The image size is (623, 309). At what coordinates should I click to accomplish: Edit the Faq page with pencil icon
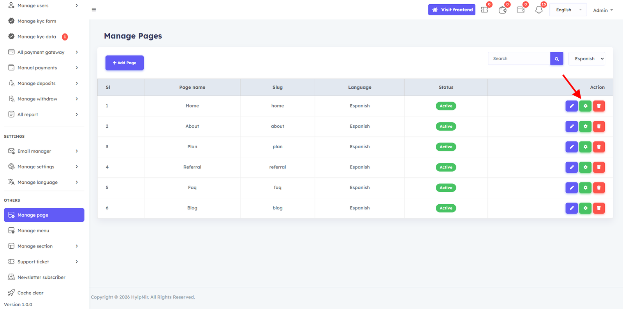[x=571, y=188]
